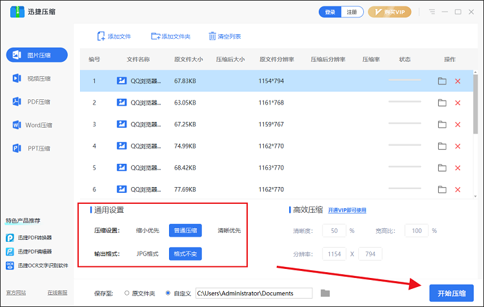
Task: Click the save path input field
Action: (254, 293)
